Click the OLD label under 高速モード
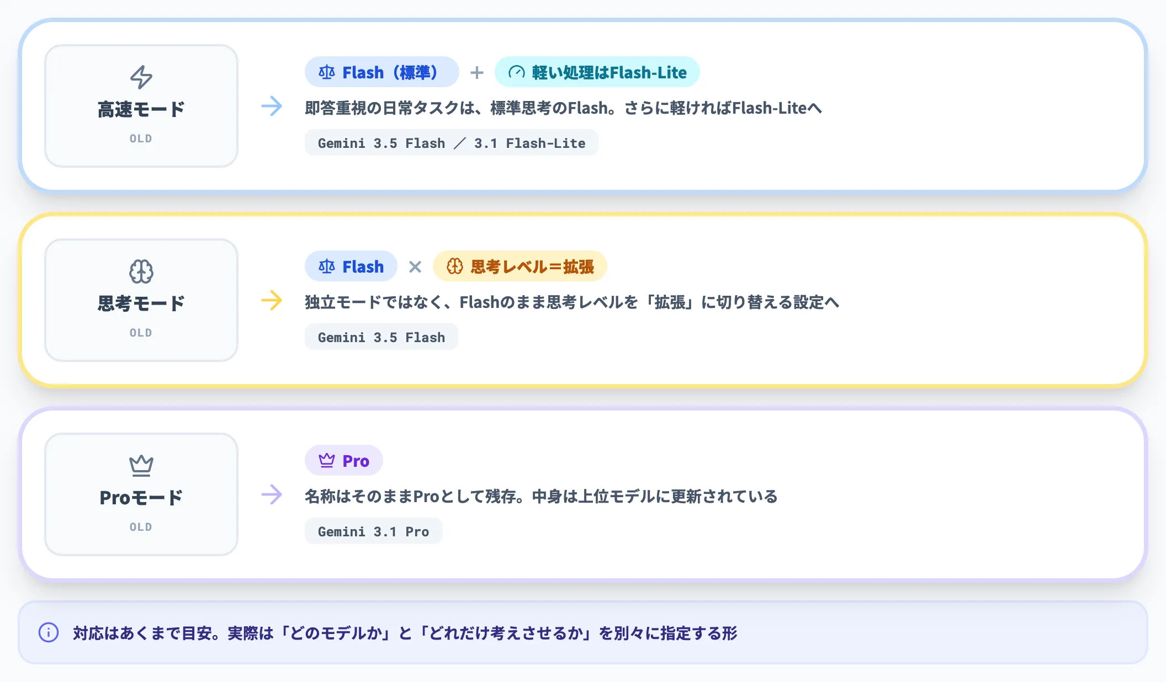Viewport: 1166px width, 682px height. [x=141, y=138]
